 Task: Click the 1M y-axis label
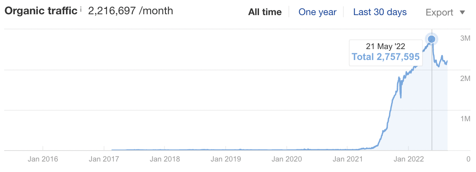466,118
